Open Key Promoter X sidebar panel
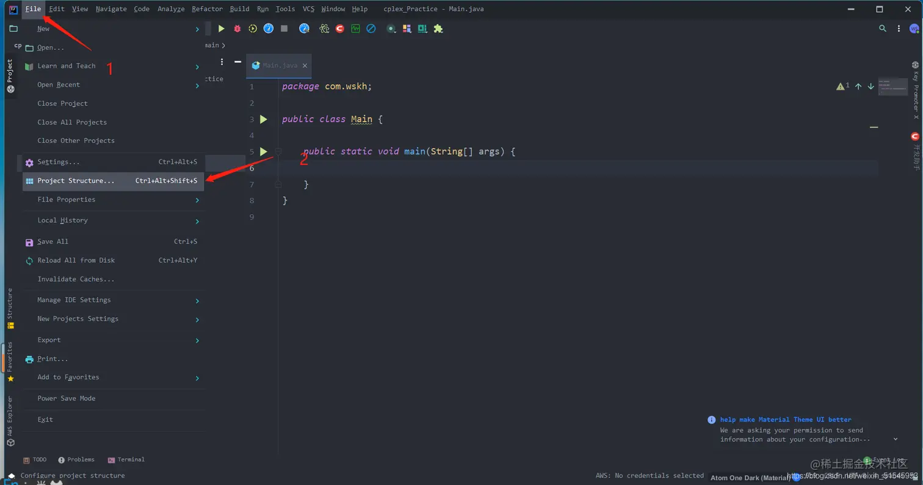923x485 pixels. click(x=915, y=90)
